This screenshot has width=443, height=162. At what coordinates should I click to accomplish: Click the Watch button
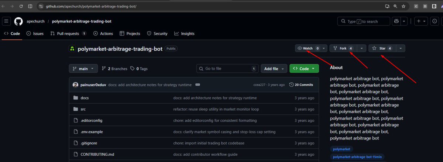308,48
